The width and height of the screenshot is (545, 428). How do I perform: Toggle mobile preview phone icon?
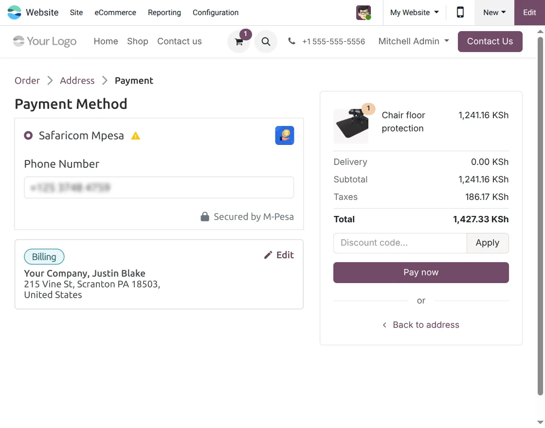click(x=460, y=13)
